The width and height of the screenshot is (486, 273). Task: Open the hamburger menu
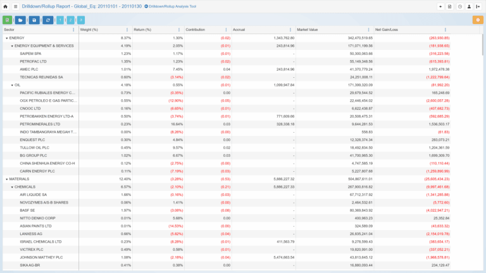coord(15,6)
